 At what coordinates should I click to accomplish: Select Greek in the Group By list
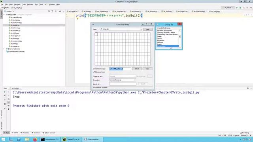[159, 36]
